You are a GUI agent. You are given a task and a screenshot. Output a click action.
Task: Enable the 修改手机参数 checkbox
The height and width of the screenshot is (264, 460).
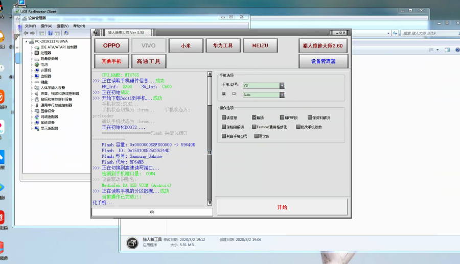coord(298,127)
